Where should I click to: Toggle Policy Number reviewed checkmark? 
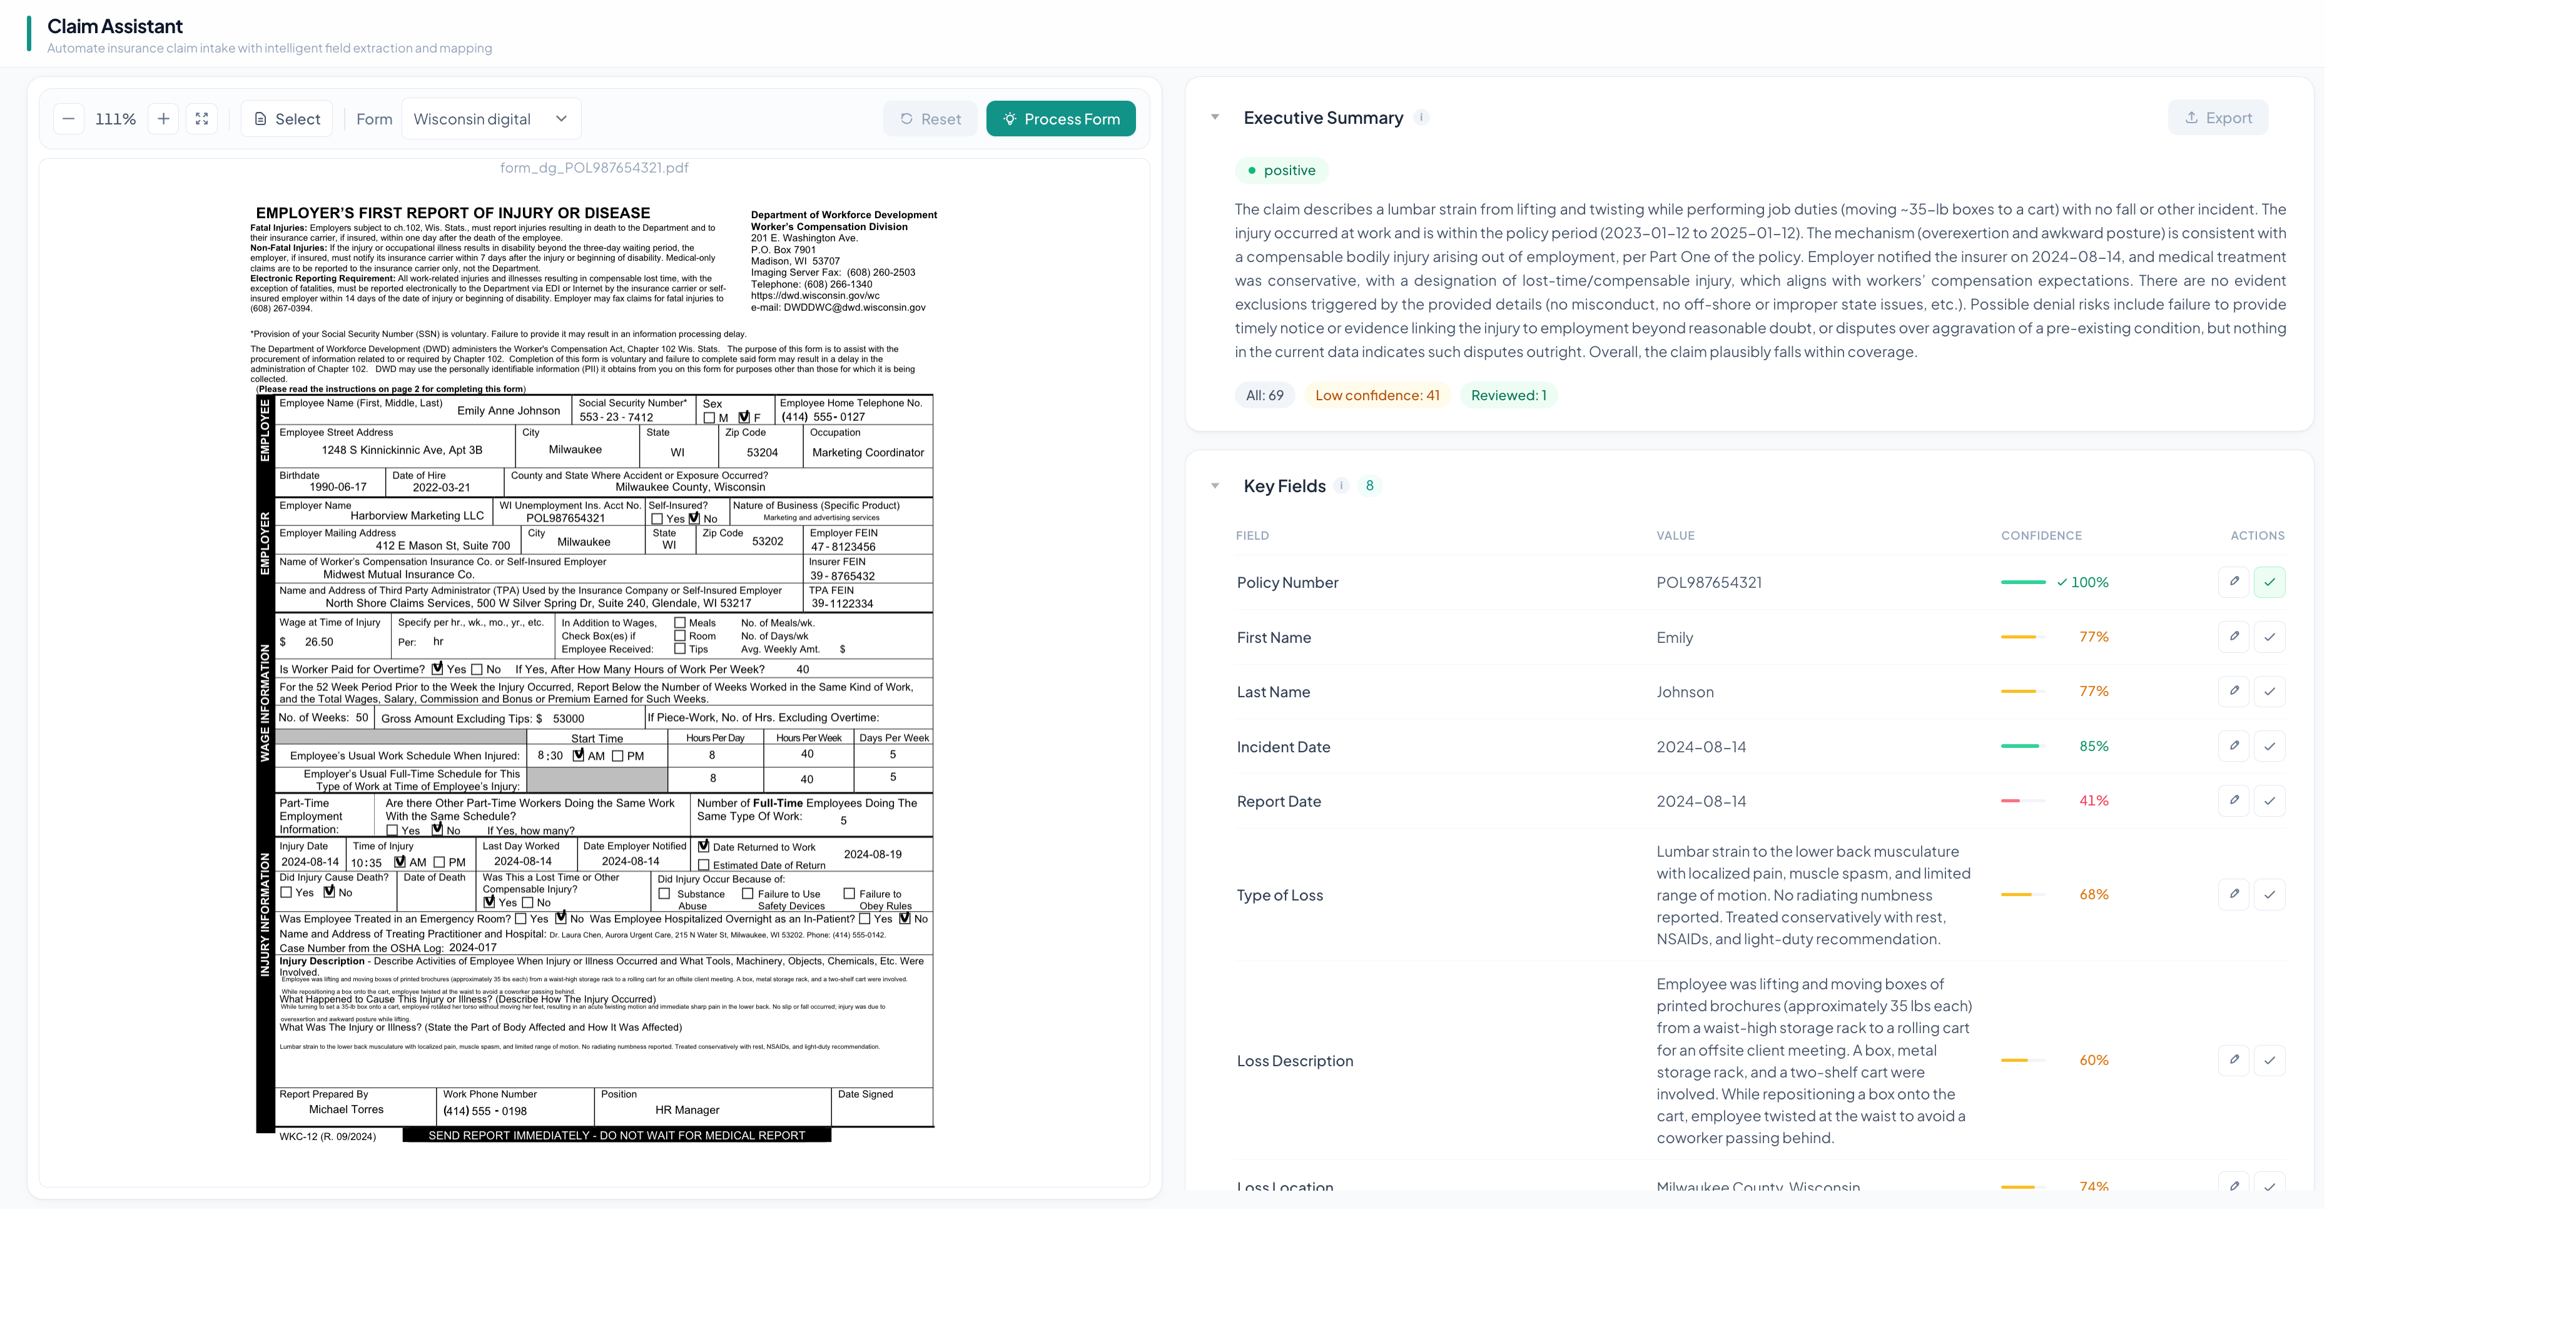(x=2269, y=582)
